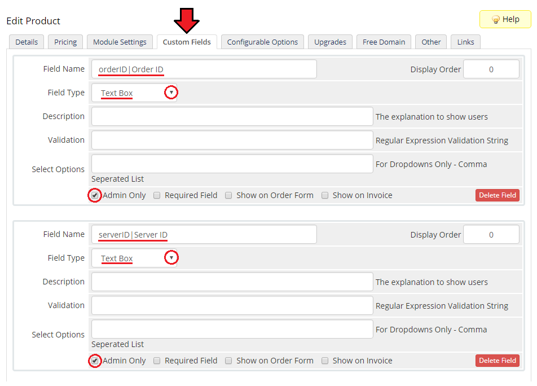Switch to the Pricing tab
This screenshot has width=537, height=386.
[65, 42]
